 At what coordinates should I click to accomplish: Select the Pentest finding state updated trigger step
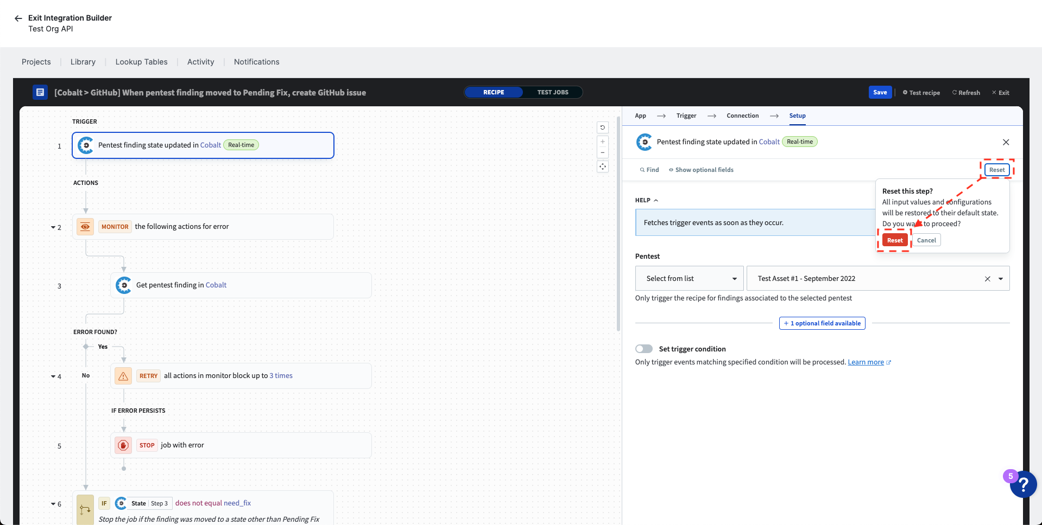[203, 145]
